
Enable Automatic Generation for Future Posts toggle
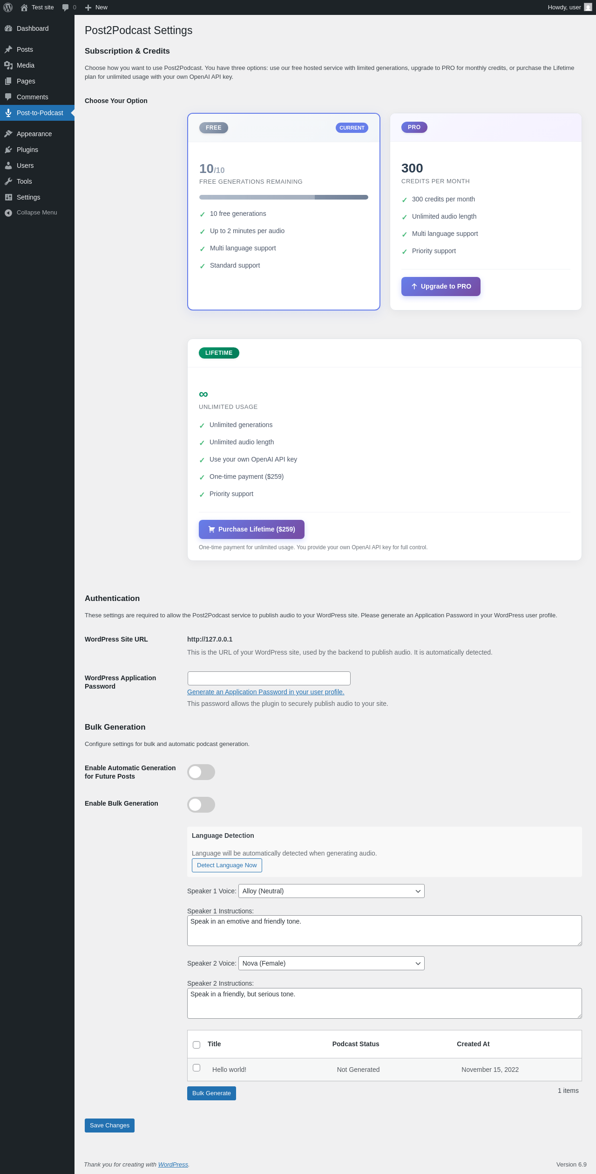click(x=201, y=772)
